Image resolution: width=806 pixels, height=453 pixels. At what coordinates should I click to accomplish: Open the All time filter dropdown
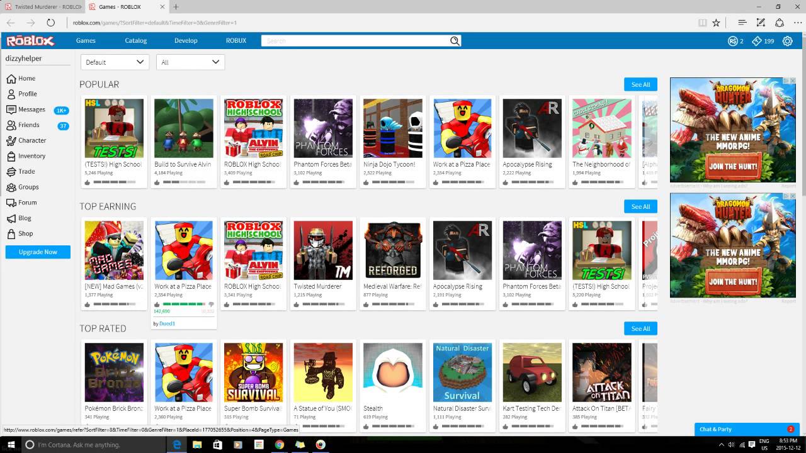(190, 62)
